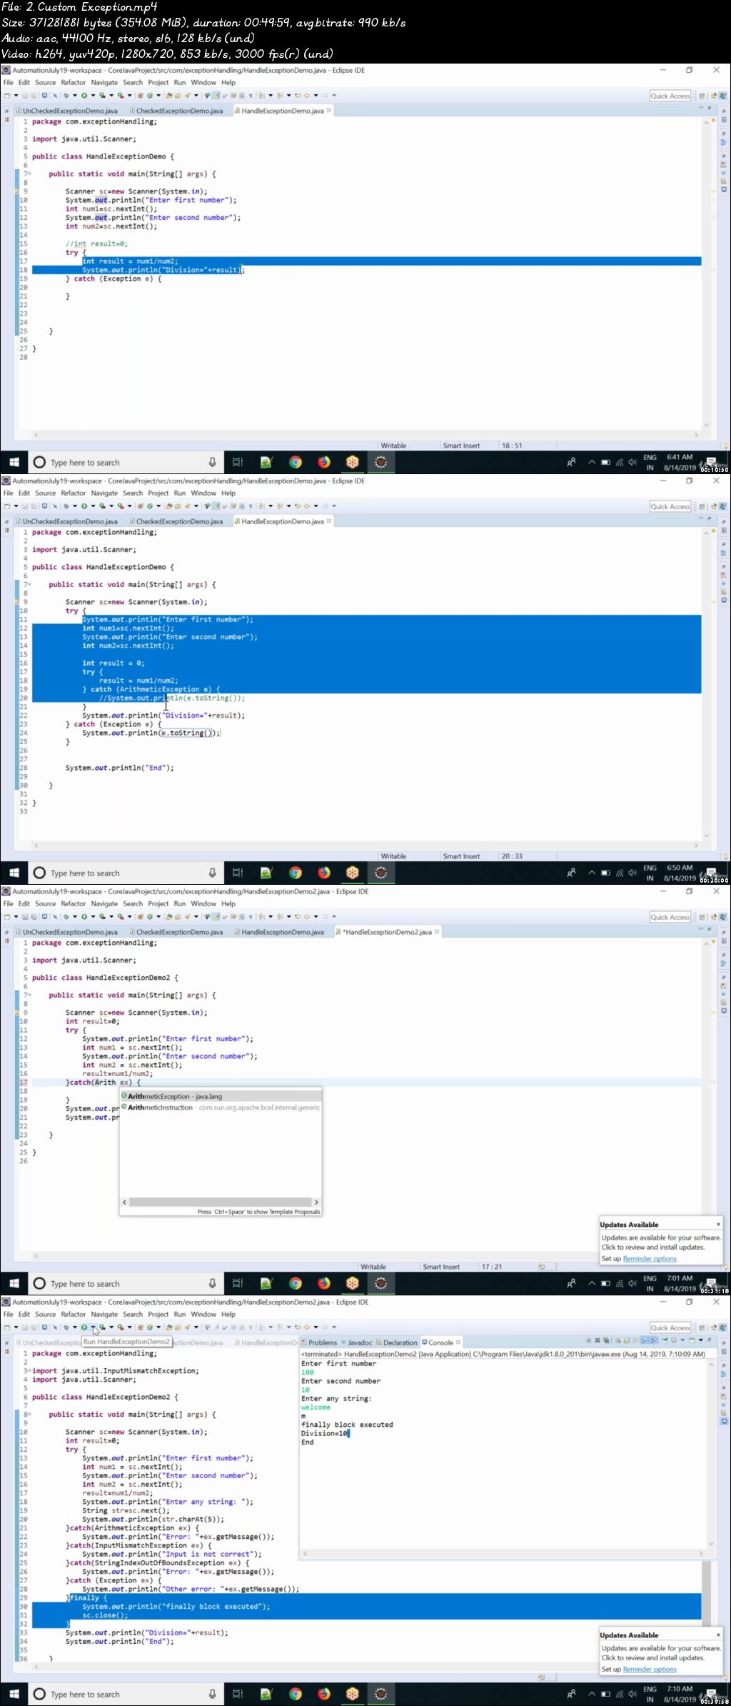Viewport: 731px width, 1706px height.
Task: Click the Firefox taskbar icon in the 6:41 AM frame
Action: tap(323, 462)
